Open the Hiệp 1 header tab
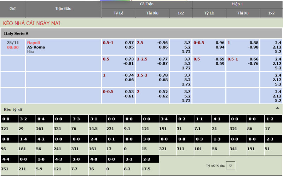Image resolution: width=283 pixels, height=176 pixels. pos(237,4)
